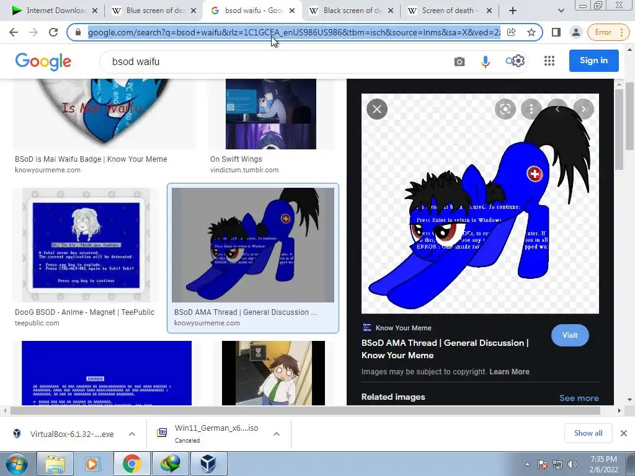Image resolution: width=635 pixels, height=476 pixels.
Task: Open Internet Download Manager taskbar icon
Action: [x=170, y=464]
